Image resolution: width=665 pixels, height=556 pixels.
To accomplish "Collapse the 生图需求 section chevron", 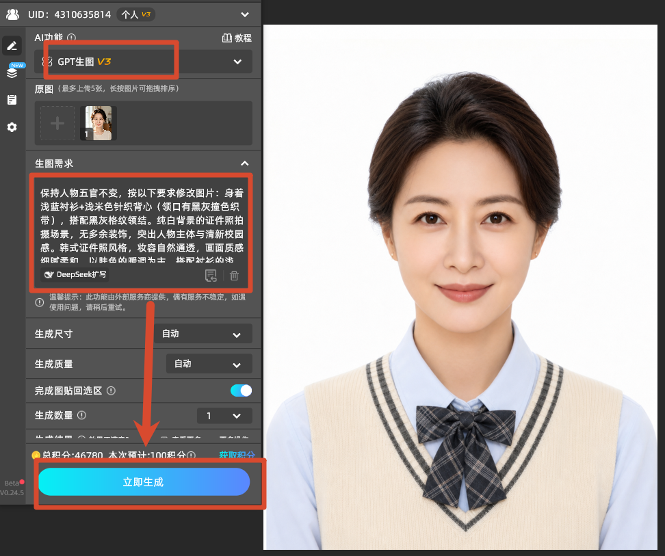I will [x=245, y=163].
